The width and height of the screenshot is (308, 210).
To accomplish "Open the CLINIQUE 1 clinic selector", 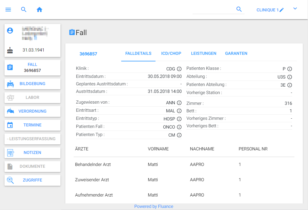I will (x=267, y=10).
